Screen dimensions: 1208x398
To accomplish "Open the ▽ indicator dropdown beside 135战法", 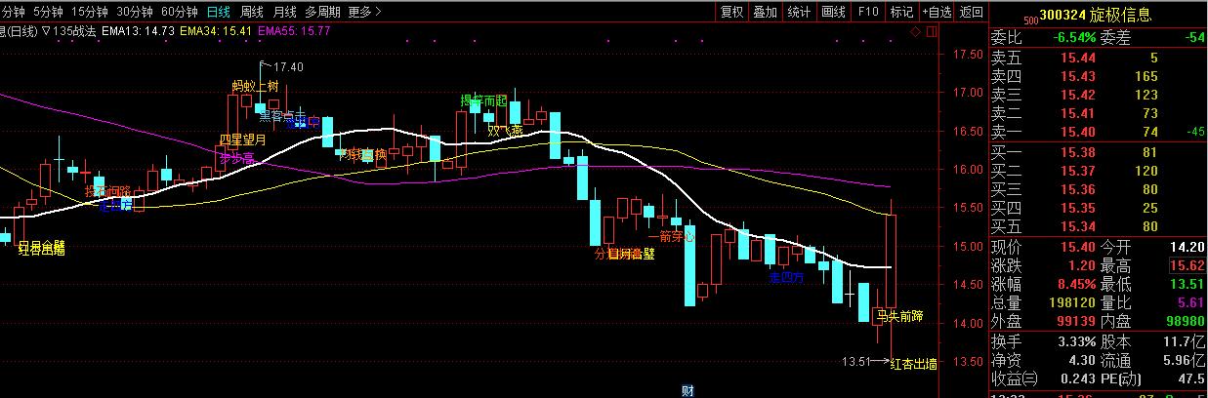I will click(x=46, y=31).
